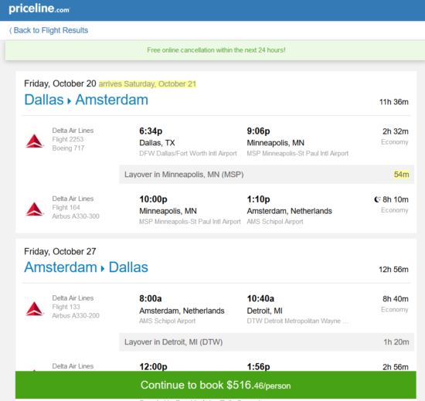Viewport: 425px width, 401px height.
Task: Click overnight moon icon beside 8h 10m
Action: click(377, 199)
